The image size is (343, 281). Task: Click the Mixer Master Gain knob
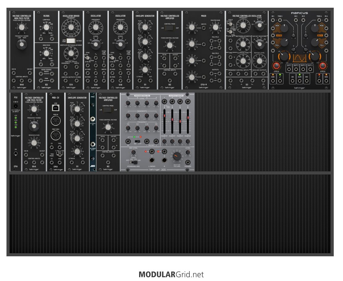(216, 27)
